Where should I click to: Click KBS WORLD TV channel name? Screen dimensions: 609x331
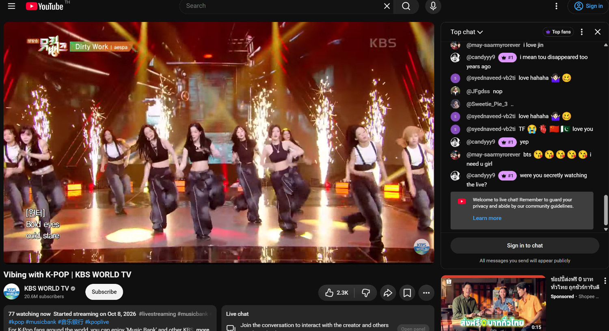(x=46, y=288)
